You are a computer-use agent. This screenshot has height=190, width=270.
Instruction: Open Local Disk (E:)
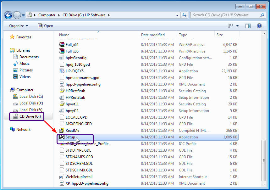[28, 110]
